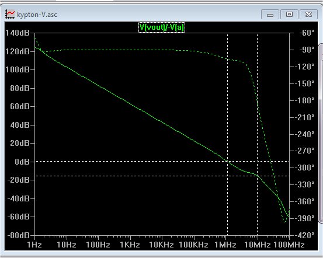
Task: Click the kypton-V.asc title text
Action: 37,15
